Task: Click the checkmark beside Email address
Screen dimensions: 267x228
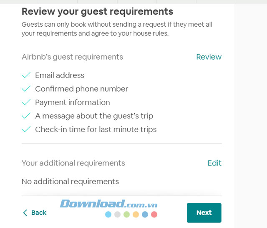Action: pyautogui.click(x=26, y=75)
